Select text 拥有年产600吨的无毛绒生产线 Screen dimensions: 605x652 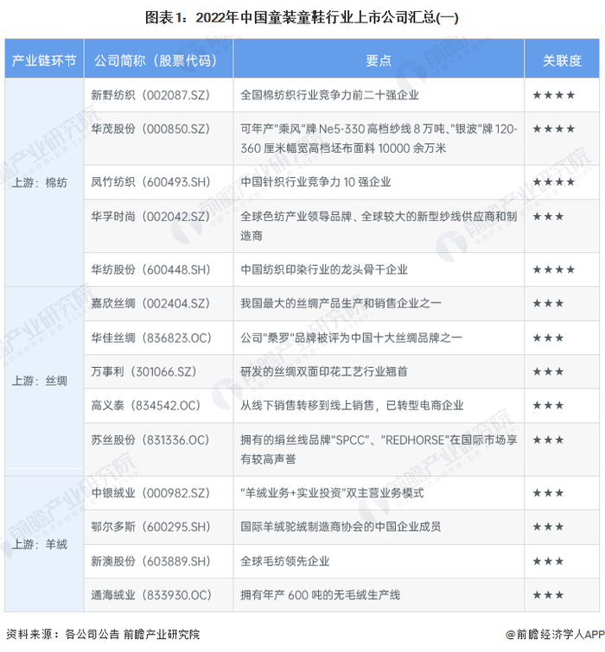(321, 595)
